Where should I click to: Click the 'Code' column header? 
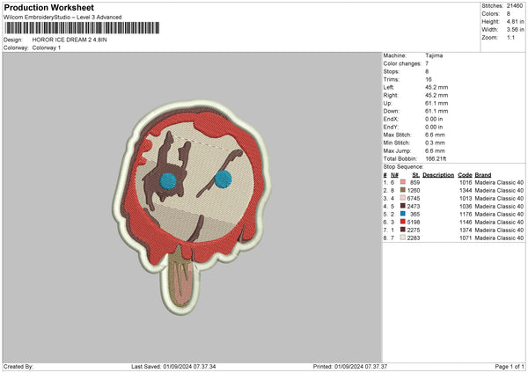pyautogui.click(x=465, y=175)
